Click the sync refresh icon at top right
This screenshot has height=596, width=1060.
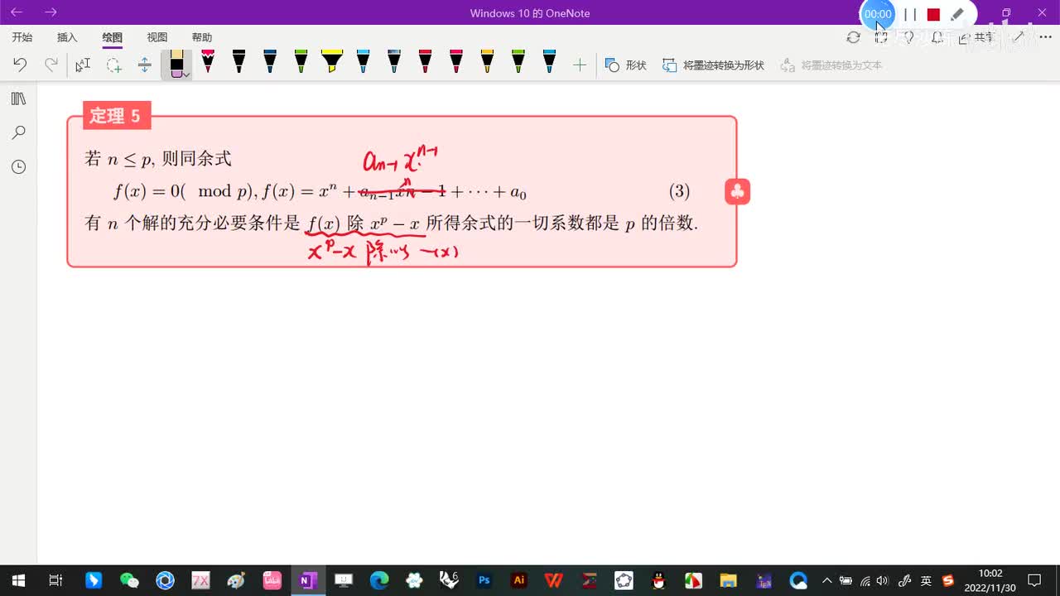pos(853,37)
